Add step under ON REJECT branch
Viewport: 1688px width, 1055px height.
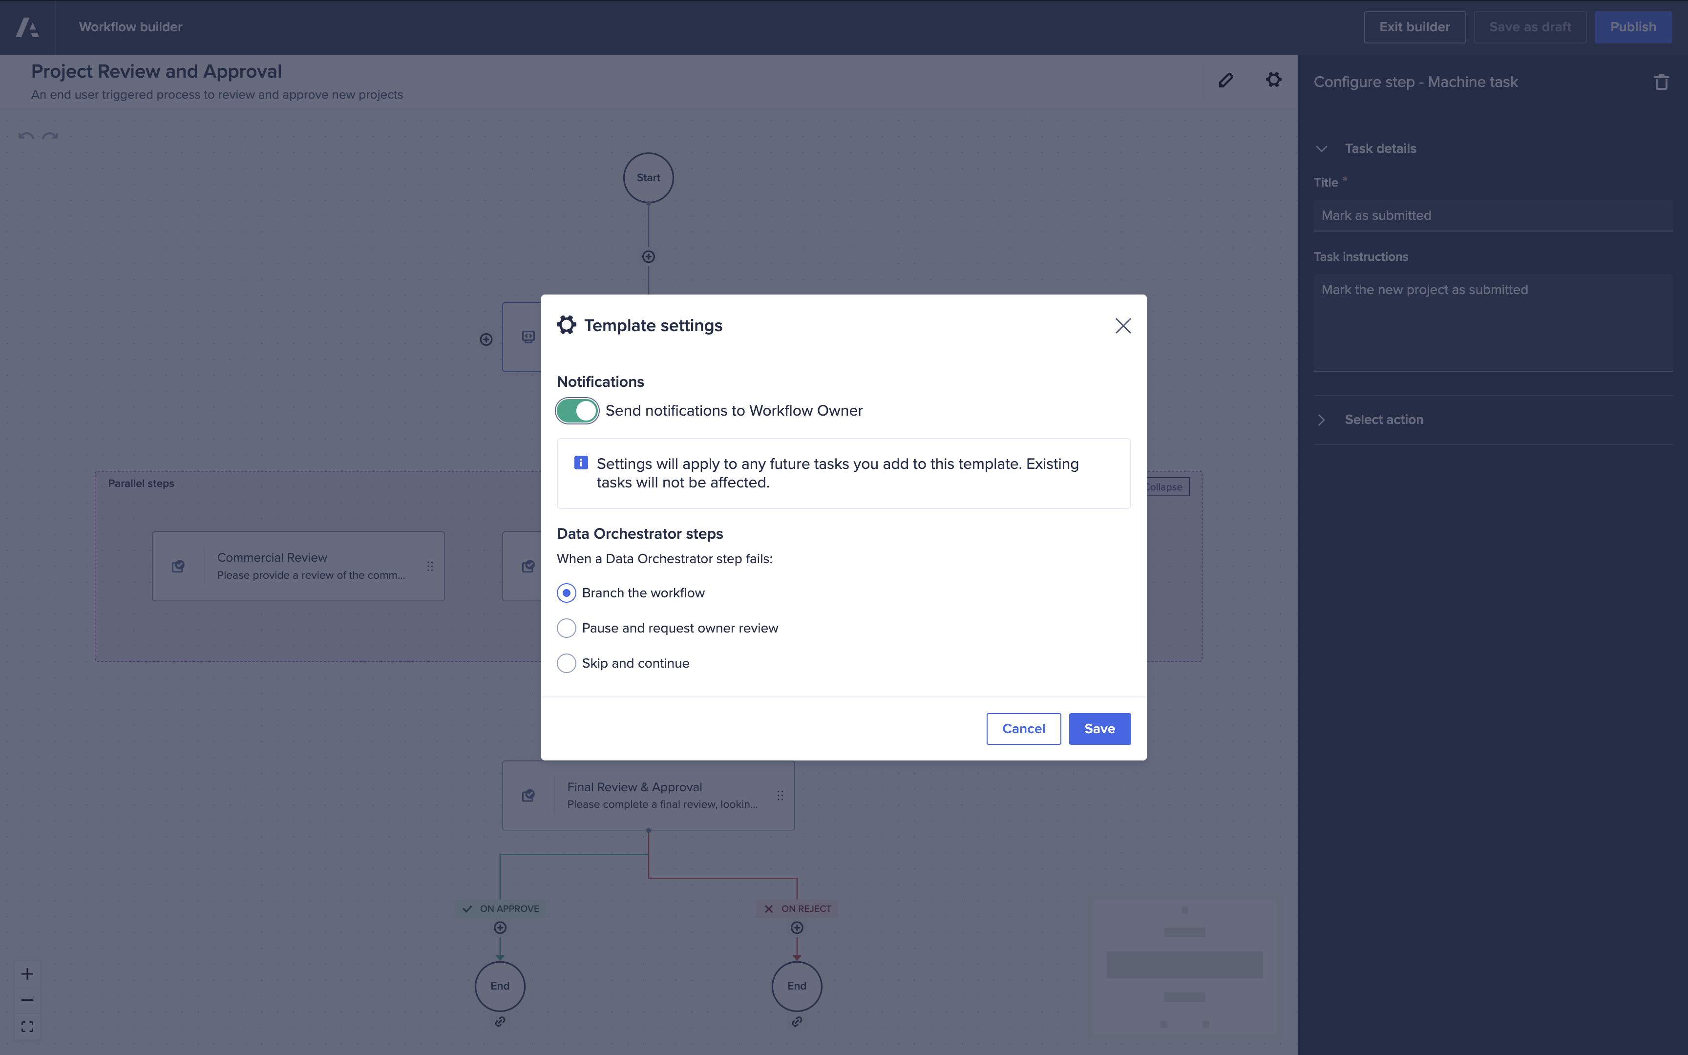coord(797,928)
